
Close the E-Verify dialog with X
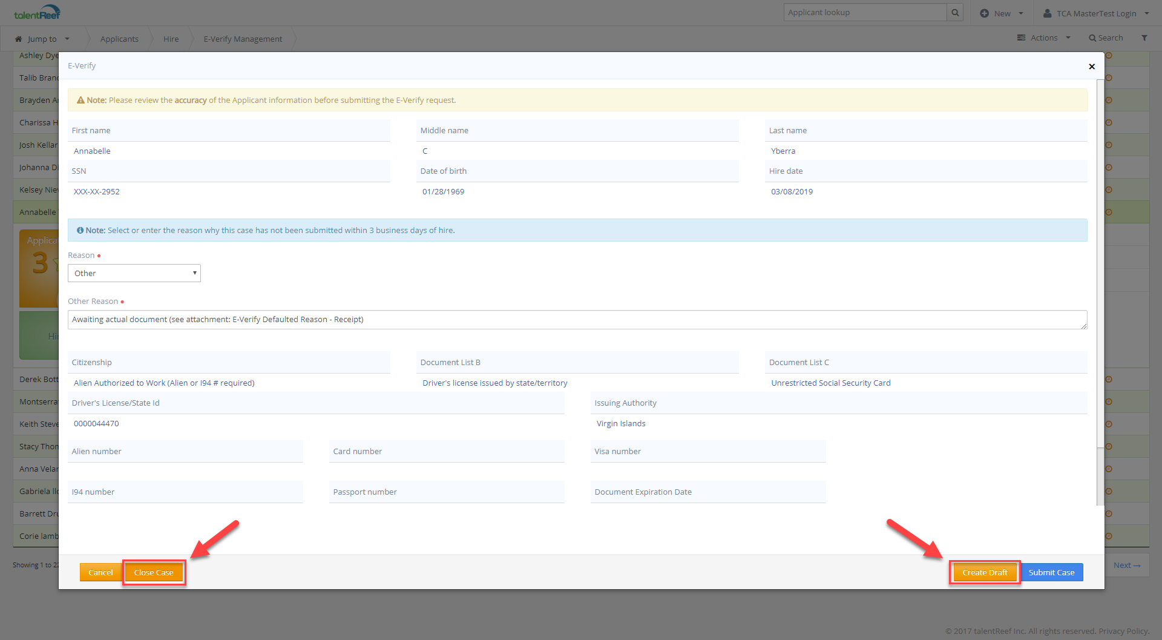[x=1092, y=67]
